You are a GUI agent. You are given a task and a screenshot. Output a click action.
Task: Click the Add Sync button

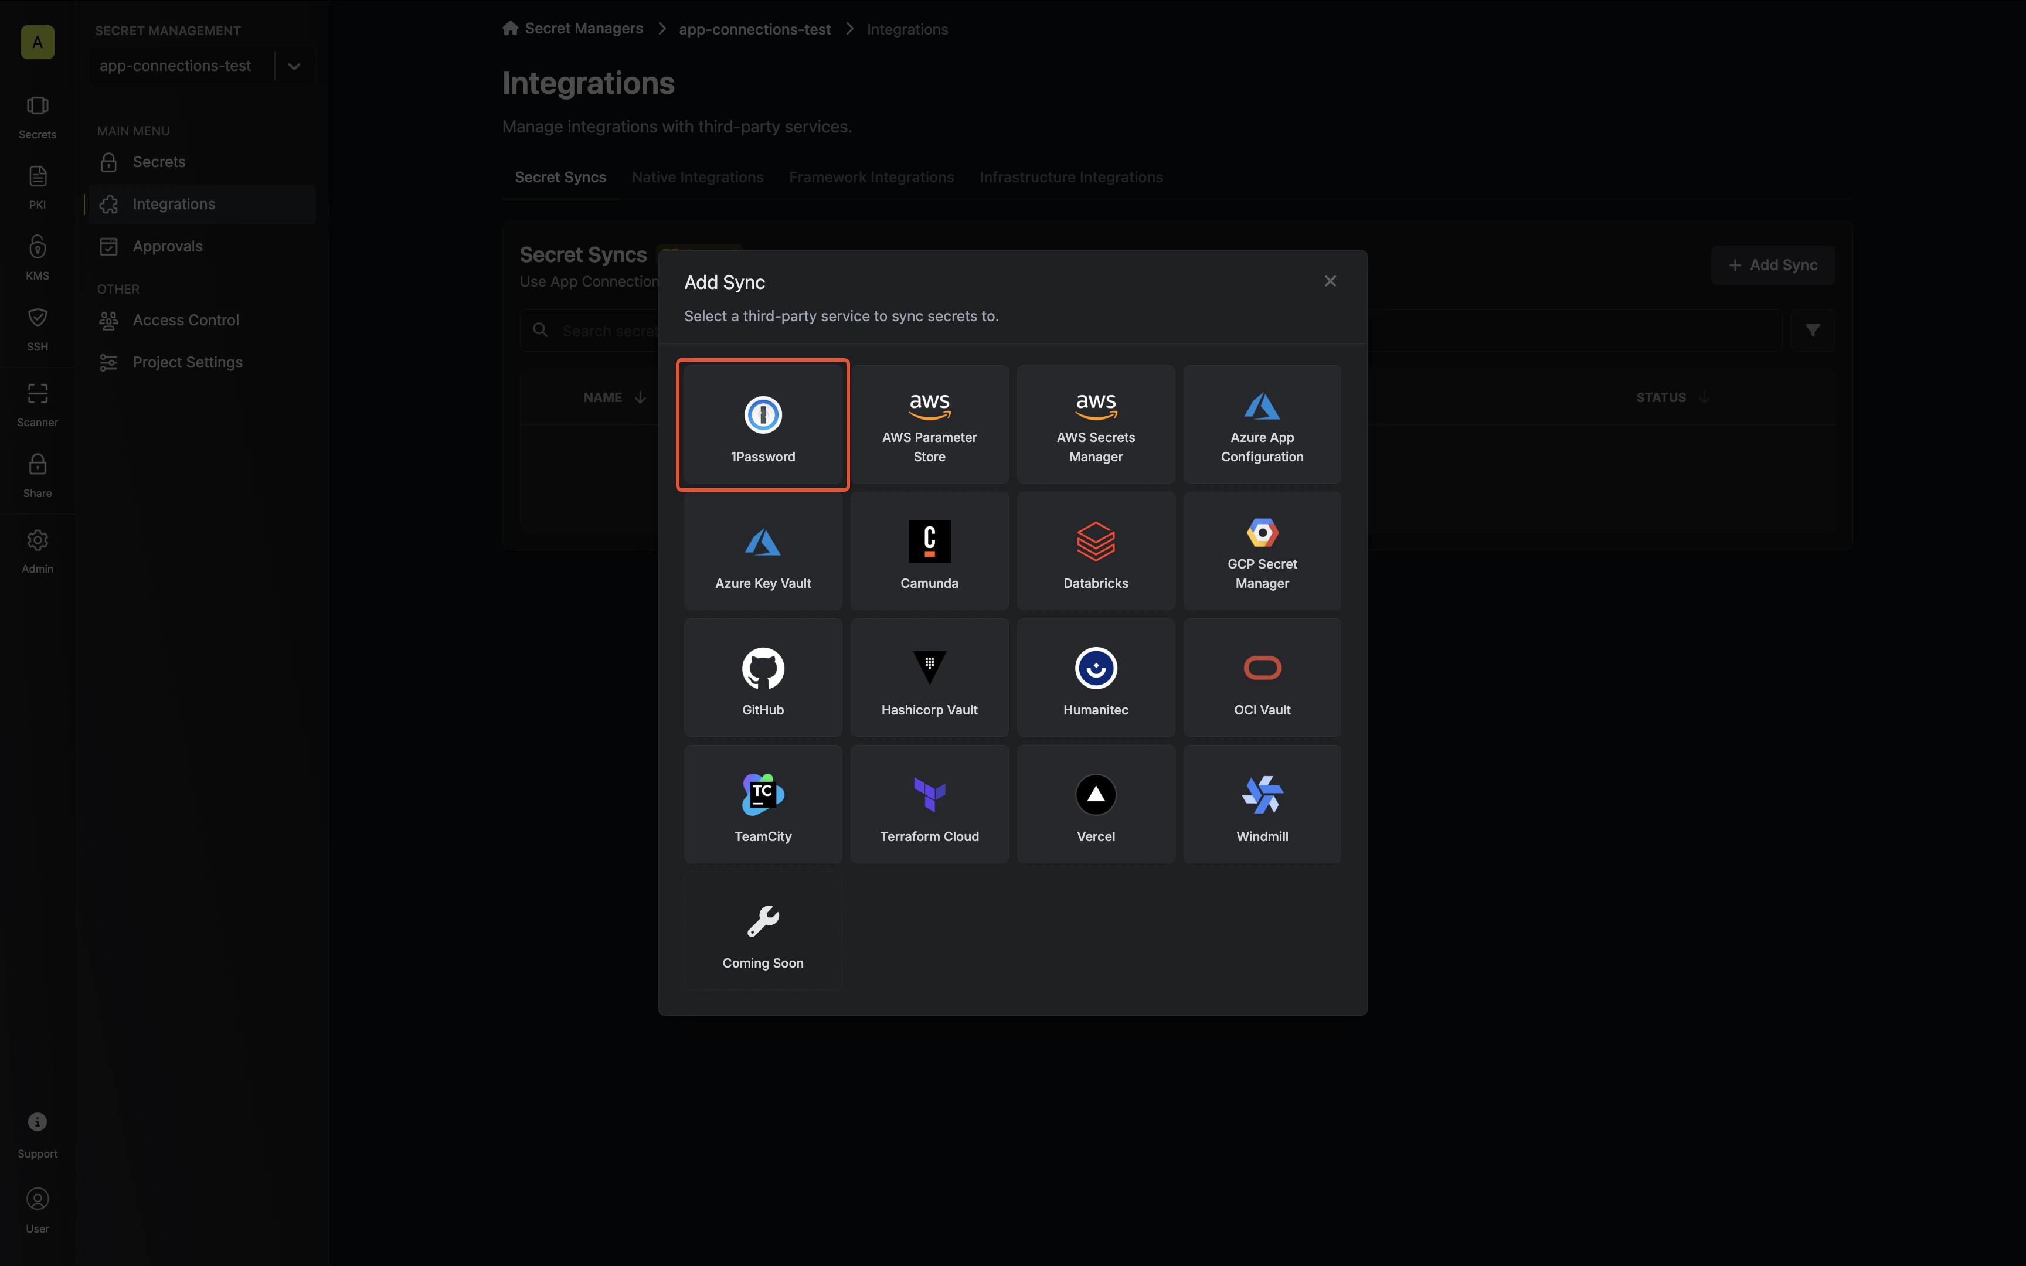[x=1772, y=266]
